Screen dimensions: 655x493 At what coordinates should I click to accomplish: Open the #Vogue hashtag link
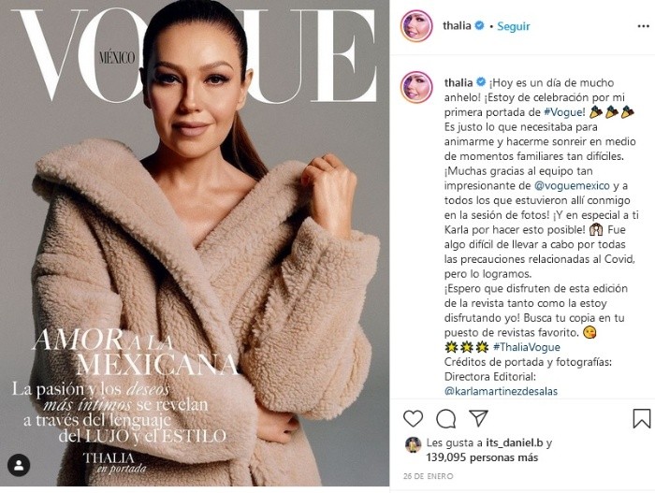tap(564, 112)
